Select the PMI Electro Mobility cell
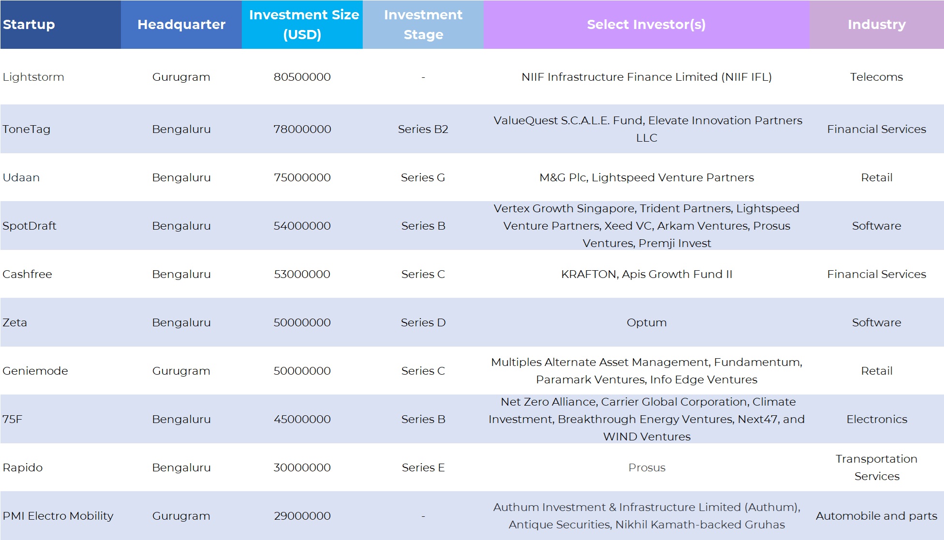Viewport: 944px width, 540px height. [58, 516]
